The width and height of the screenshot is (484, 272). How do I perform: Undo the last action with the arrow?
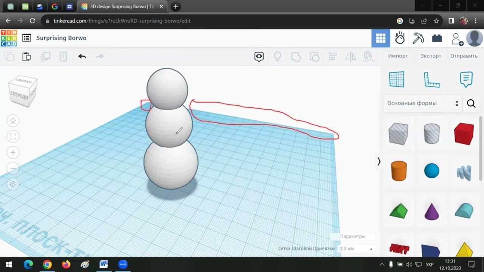(x=82, y=56)
